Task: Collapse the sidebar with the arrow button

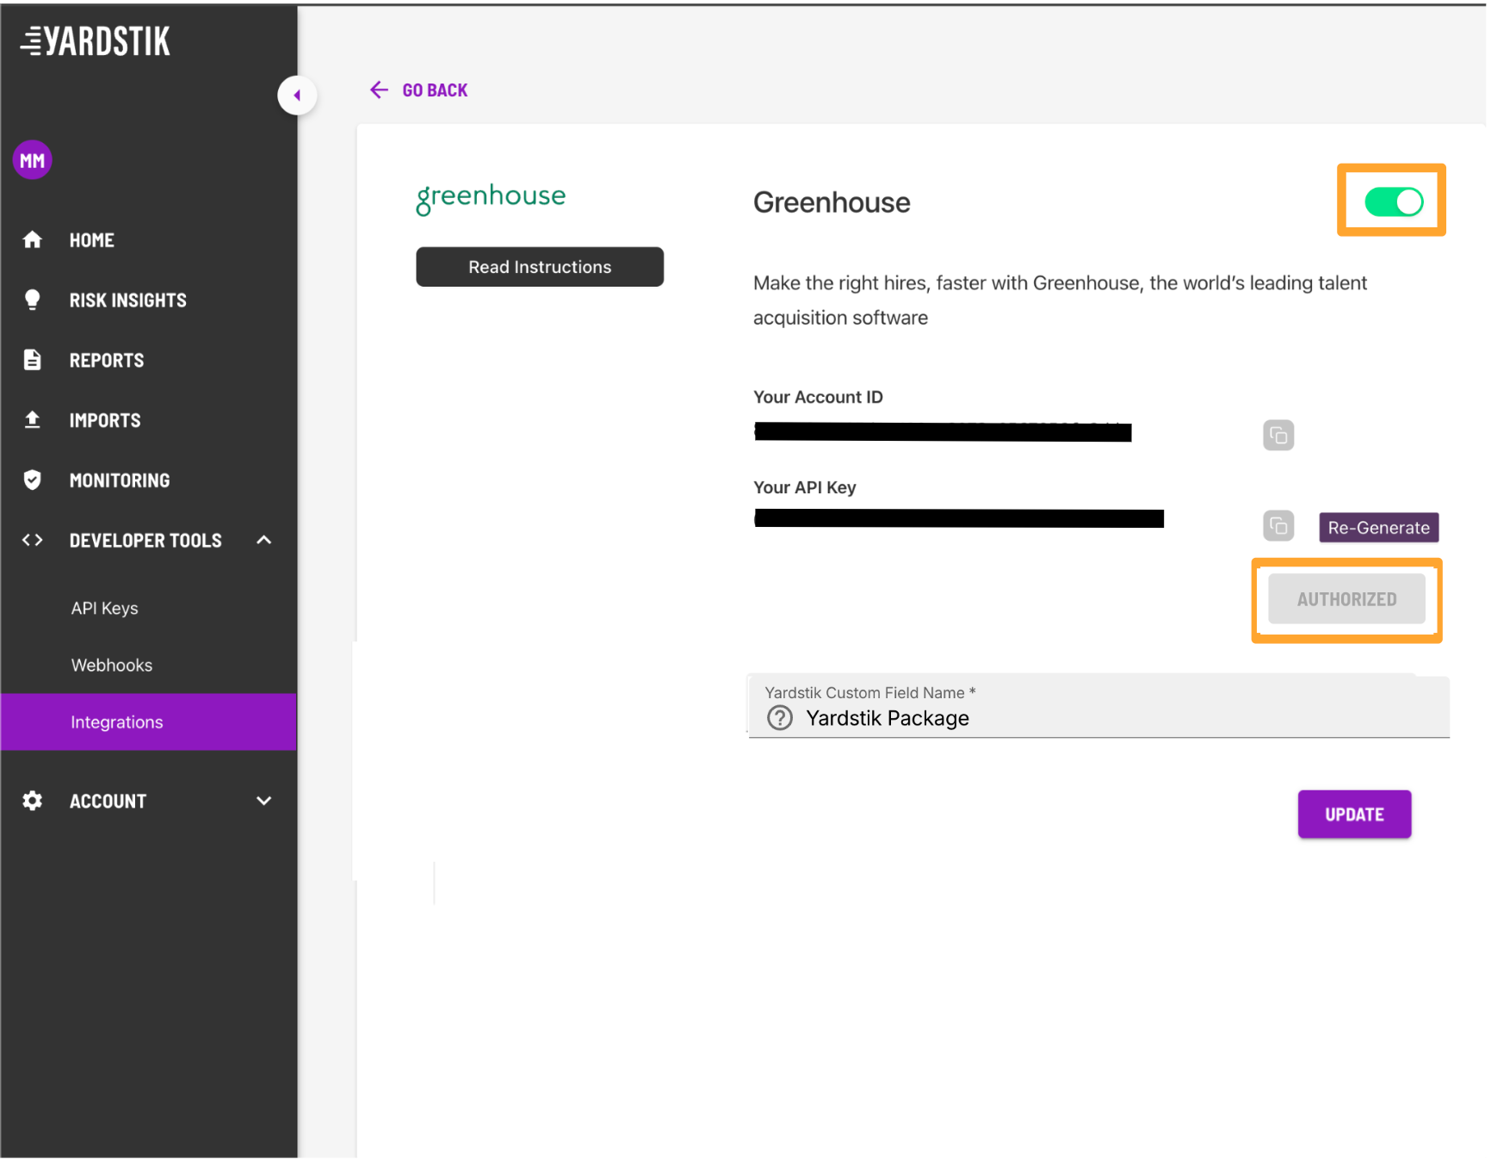Action: 297,95
